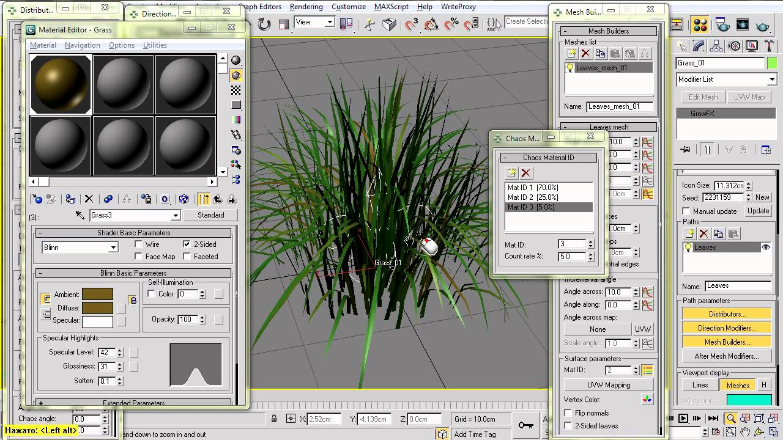Click the Undo arrow in main toolbar
Image resolution: width=783 pixels, height=440 pixels.
(264, 24)
